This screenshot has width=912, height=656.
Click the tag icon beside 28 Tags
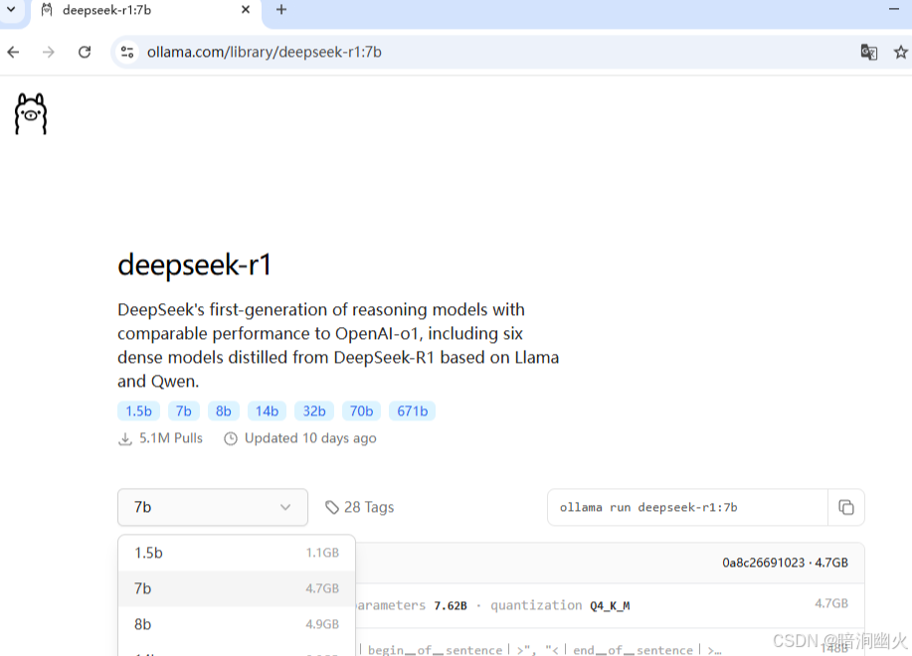click(332, 507)
